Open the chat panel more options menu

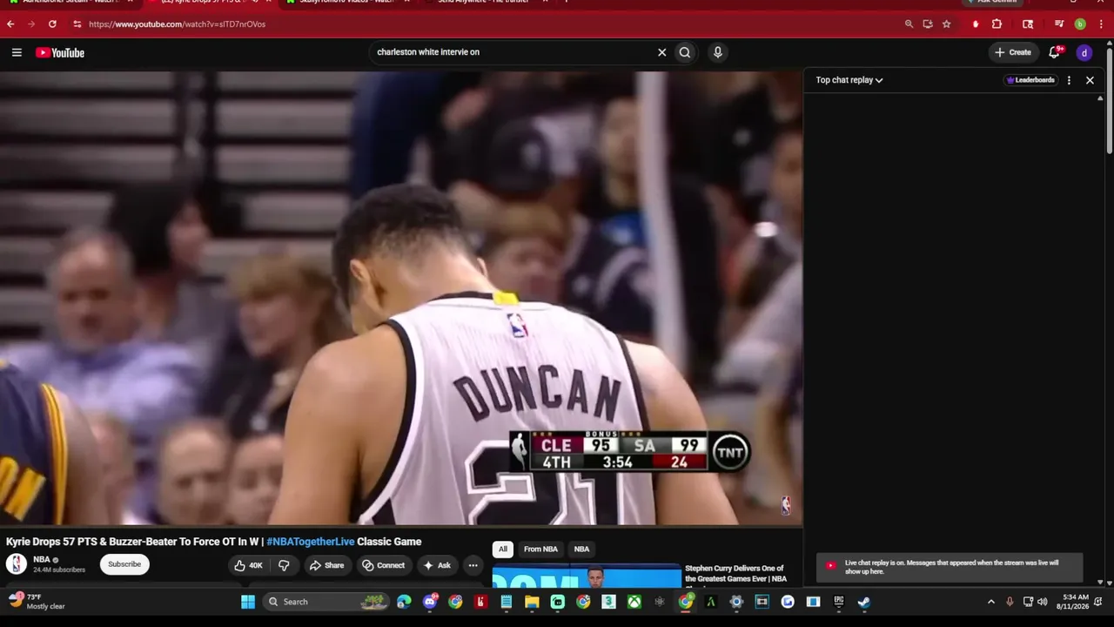point(1069,80)
